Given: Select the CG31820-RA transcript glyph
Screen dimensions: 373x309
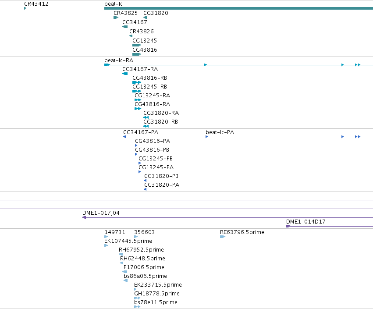Looking at the screenshot, I should coord(146,117).
